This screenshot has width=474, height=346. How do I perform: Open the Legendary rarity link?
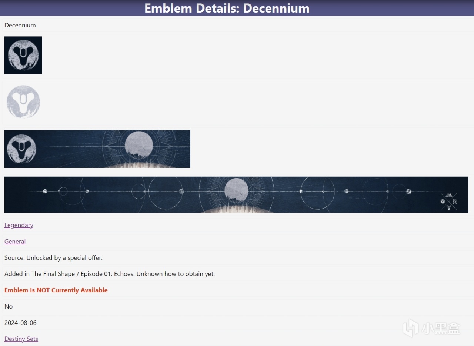click(x=19, y=225)
